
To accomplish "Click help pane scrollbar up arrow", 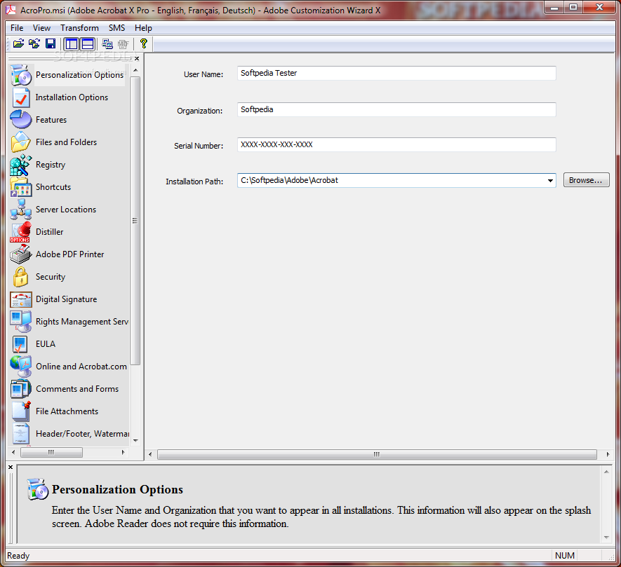I will (606, 472).
